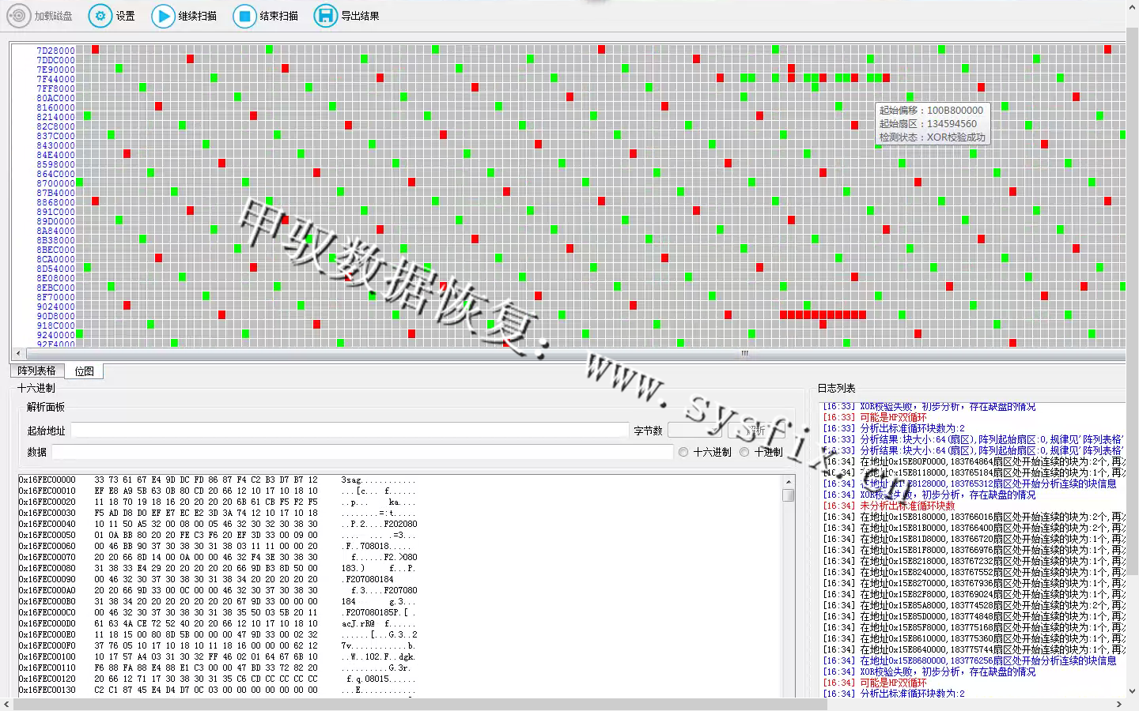The height and width of the screenshot is (711, 1139).
Task: Click hex row 0x16FEC00120
Action: [218, 679]
